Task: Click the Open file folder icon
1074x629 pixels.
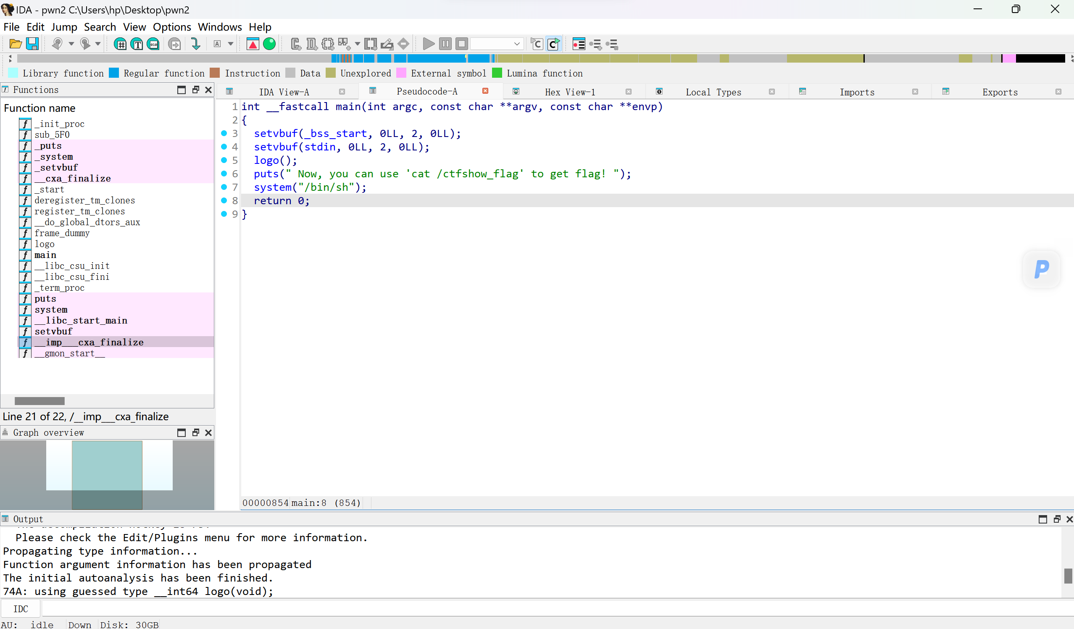Action: point(16,44)
